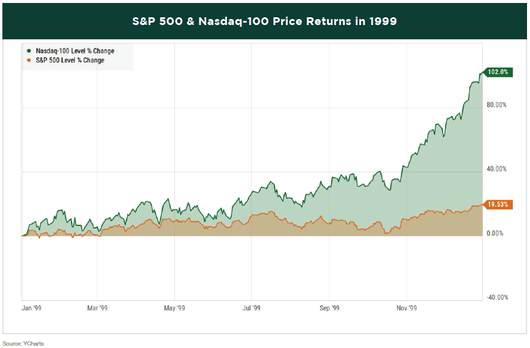Click the green Nasdaq-100 legend dot
This screenshot has height=348, width=530.
(x=28, y=51)
